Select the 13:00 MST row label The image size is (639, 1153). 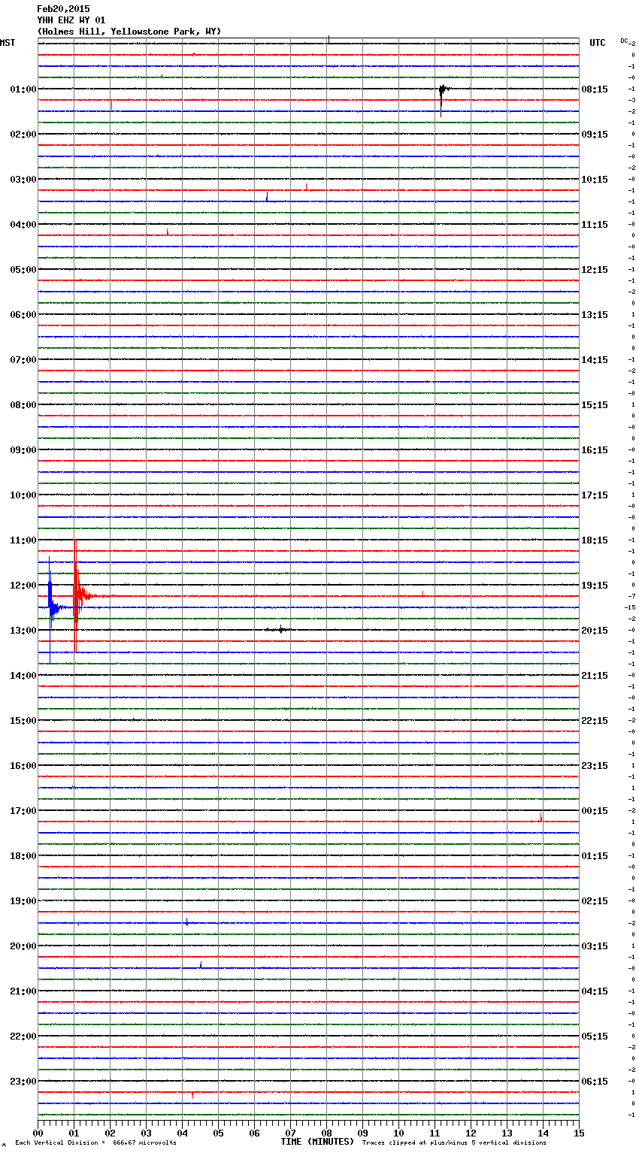[x=23, y=631]
